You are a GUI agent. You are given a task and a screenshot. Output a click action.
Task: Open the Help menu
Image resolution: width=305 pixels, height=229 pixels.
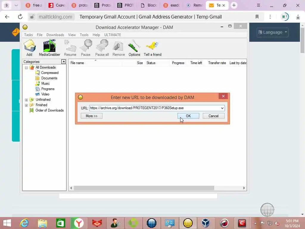pos(96,35)
